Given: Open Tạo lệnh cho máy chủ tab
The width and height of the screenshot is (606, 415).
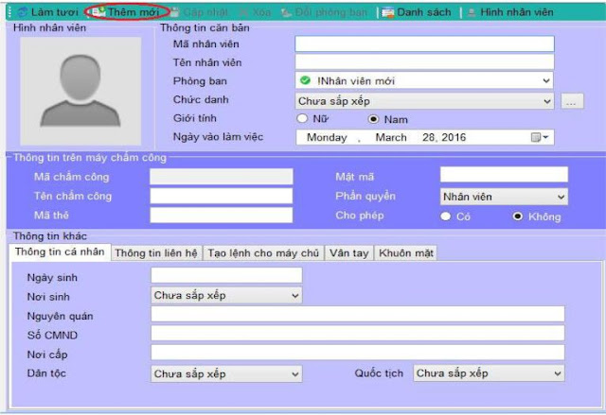Looking at the screenshot, I should click(x=263, y=253).
